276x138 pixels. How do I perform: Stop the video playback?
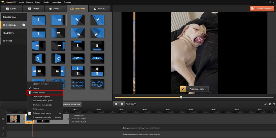click(122, 104)
